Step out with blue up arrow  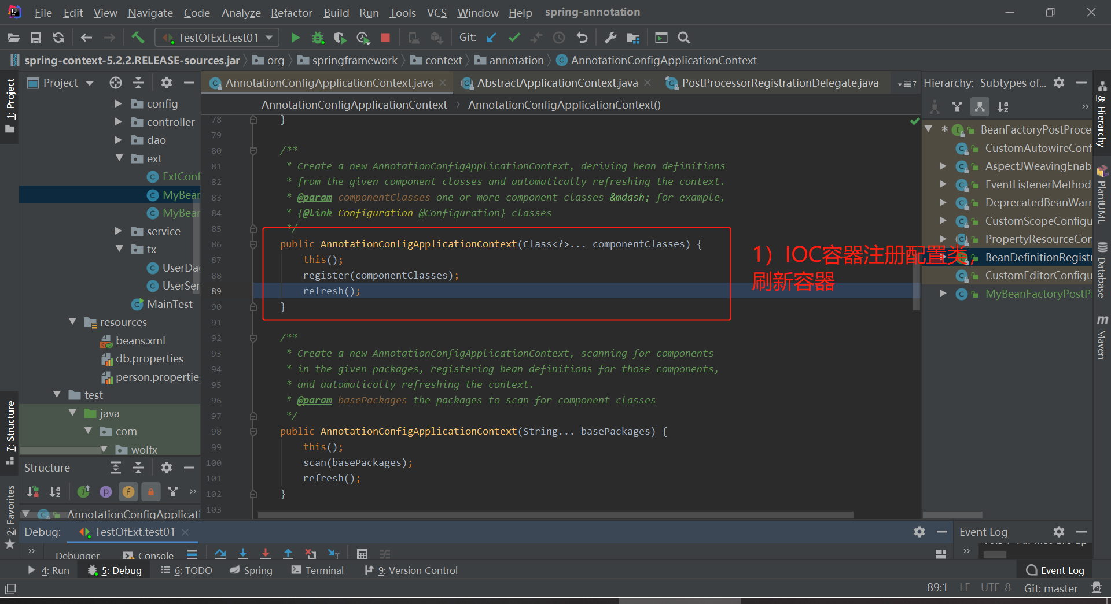tap(288, 554)
